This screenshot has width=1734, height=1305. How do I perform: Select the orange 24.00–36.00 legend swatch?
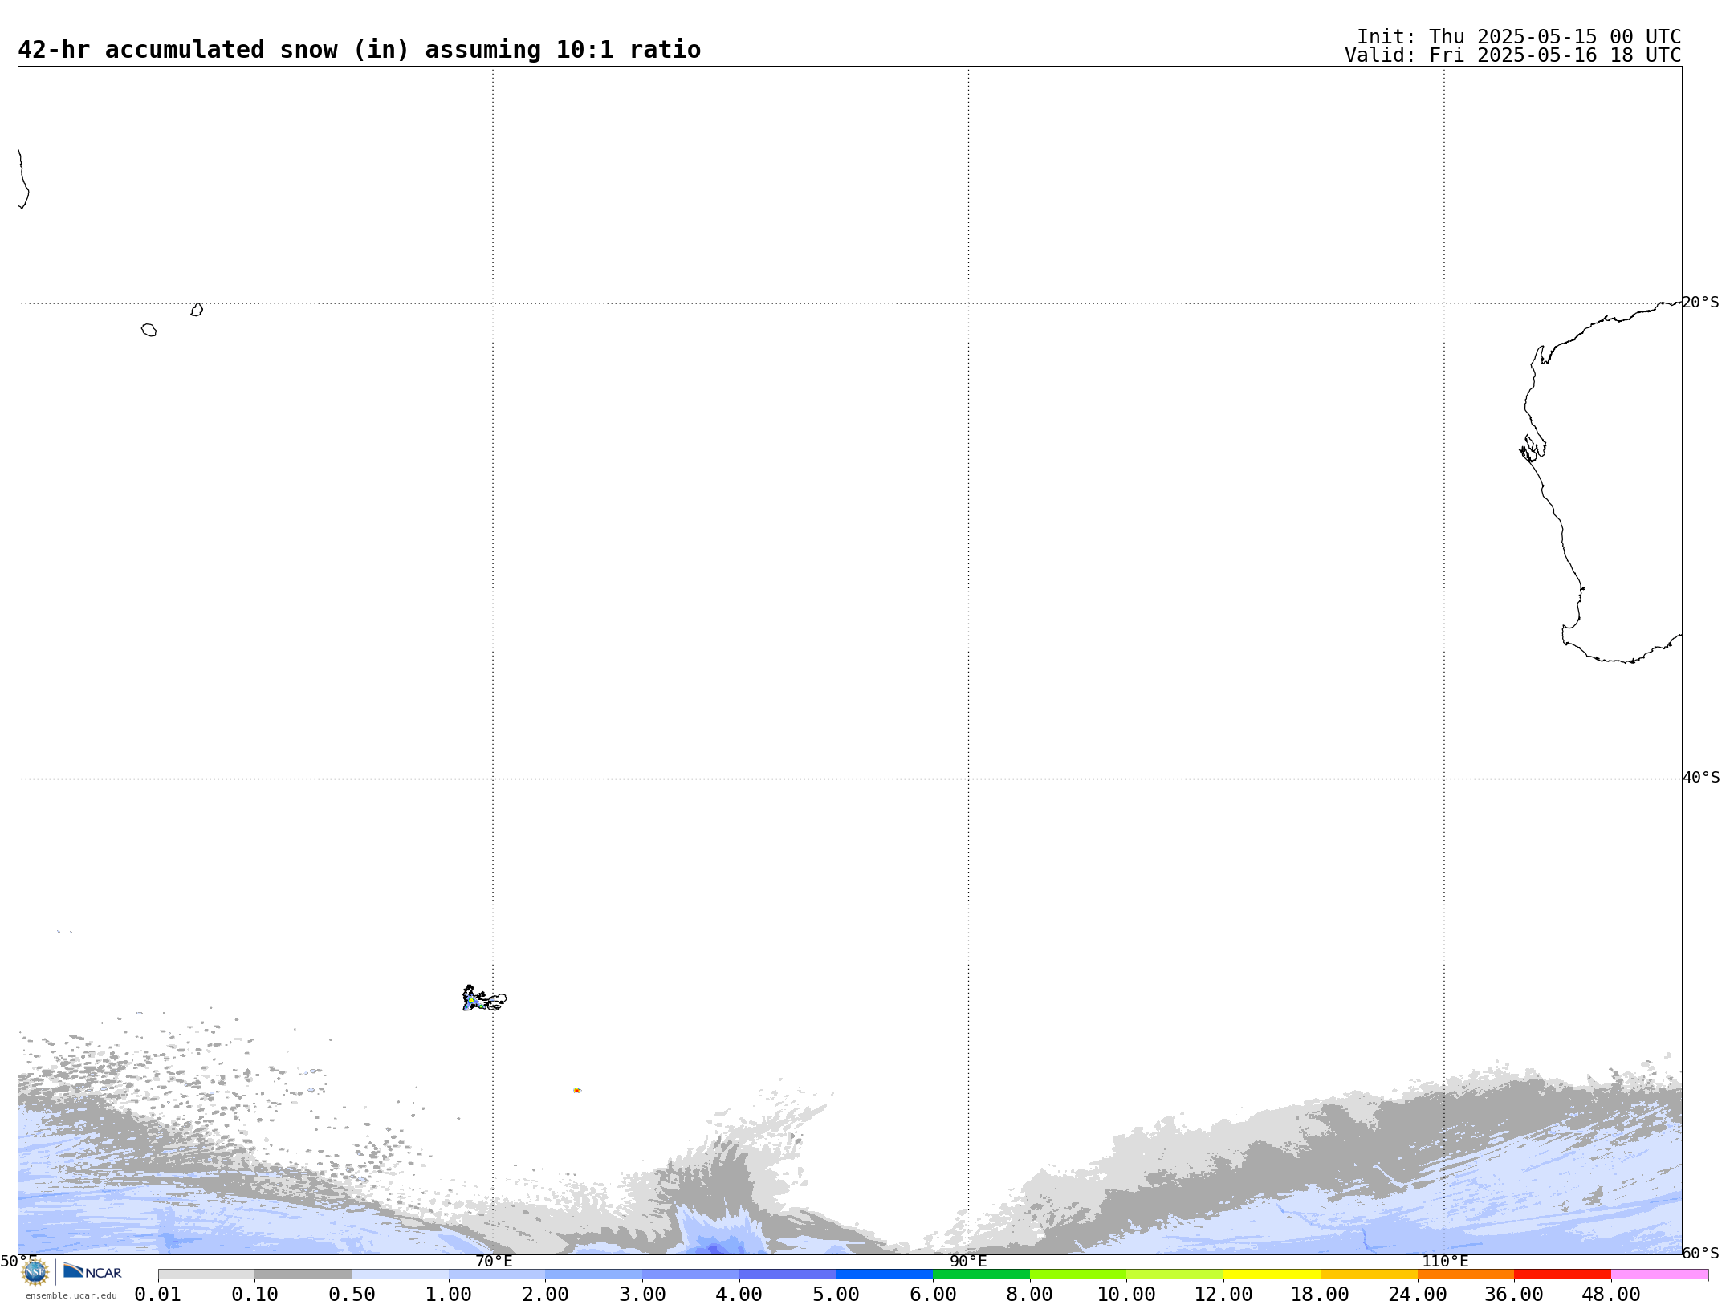[1466, 1275]
